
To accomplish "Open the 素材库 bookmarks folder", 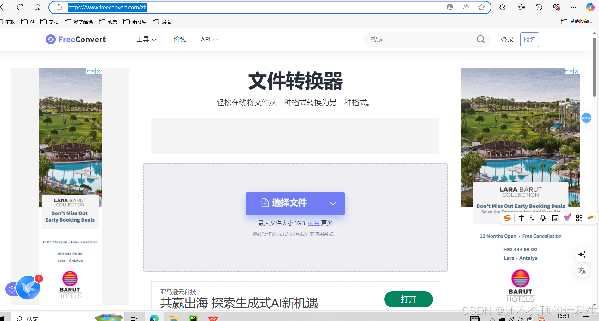I will point(135,22).
